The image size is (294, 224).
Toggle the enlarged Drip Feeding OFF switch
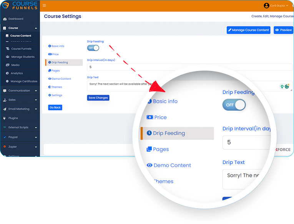click(234, 105)
